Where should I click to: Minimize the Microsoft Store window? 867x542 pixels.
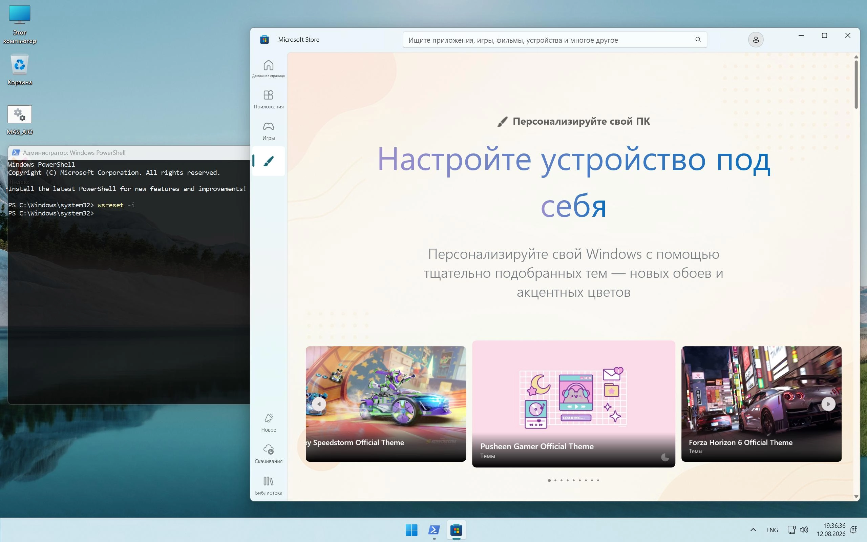click(x=801, y=36)
